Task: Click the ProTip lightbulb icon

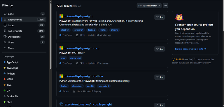Action: pos(174,59)
